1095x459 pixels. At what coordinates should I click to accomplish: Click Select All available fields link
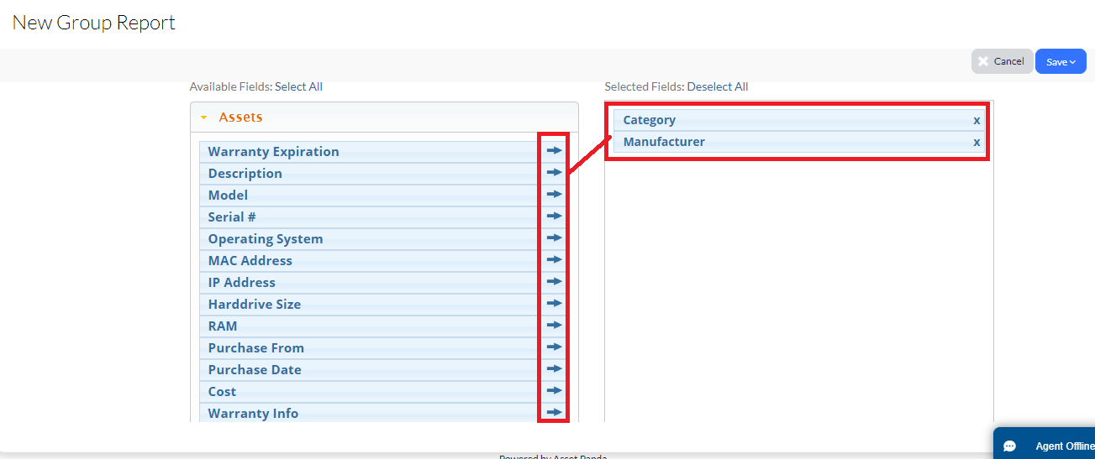(x=298, y=86)
